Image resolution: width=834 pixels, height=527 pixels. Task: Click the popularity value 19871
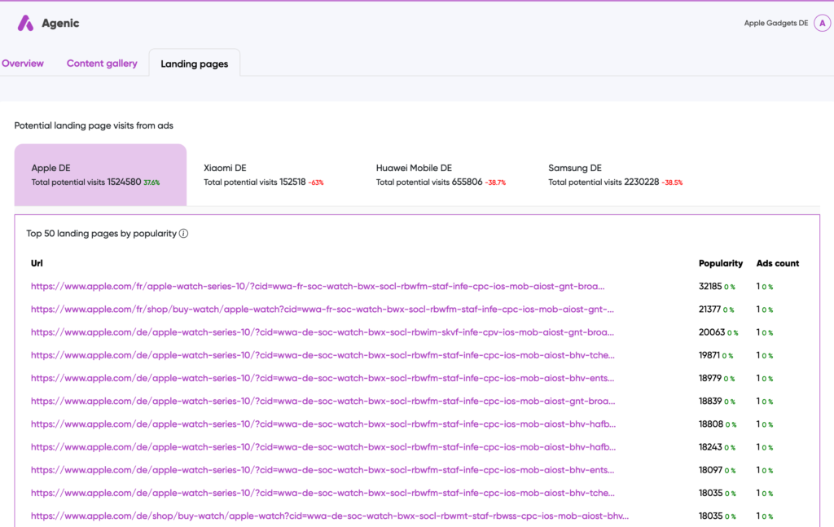click(x=709, y=355)
